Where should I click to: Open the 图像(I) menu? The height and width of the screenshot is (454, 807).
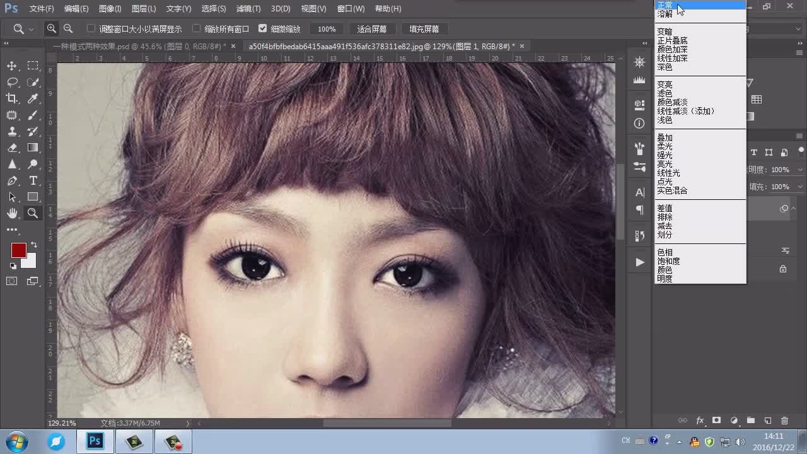coord(110,9)
